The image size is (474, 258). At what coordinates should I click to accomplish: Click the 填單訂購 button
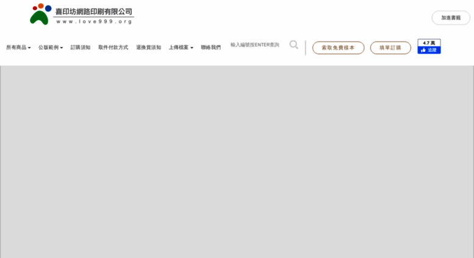[390, 48]
